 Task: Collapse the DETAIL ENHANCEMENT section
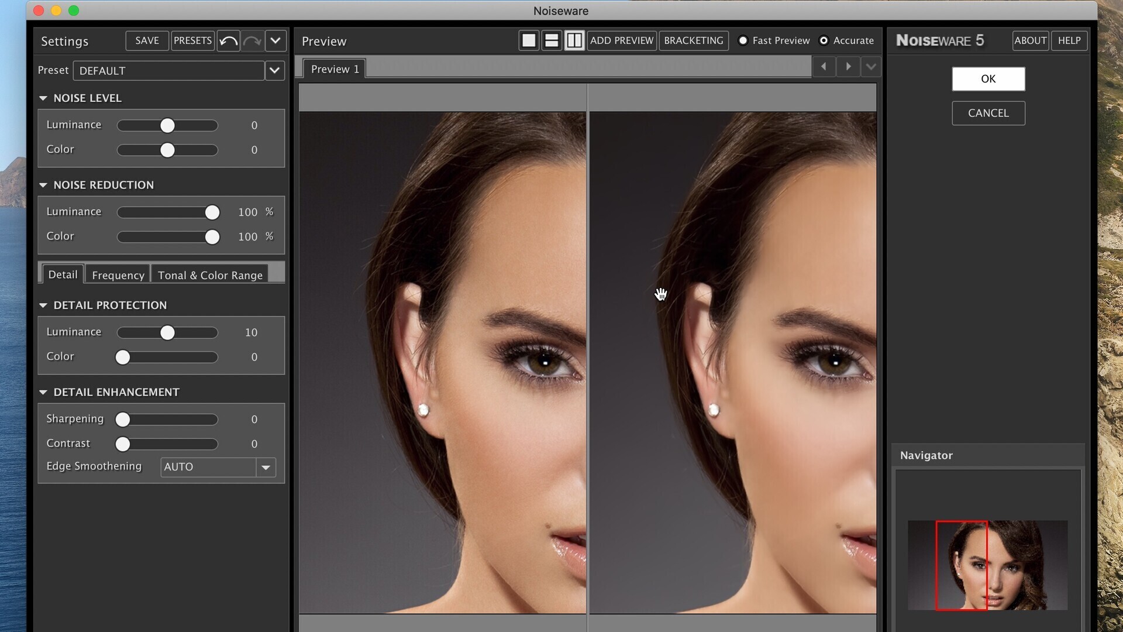43,392
